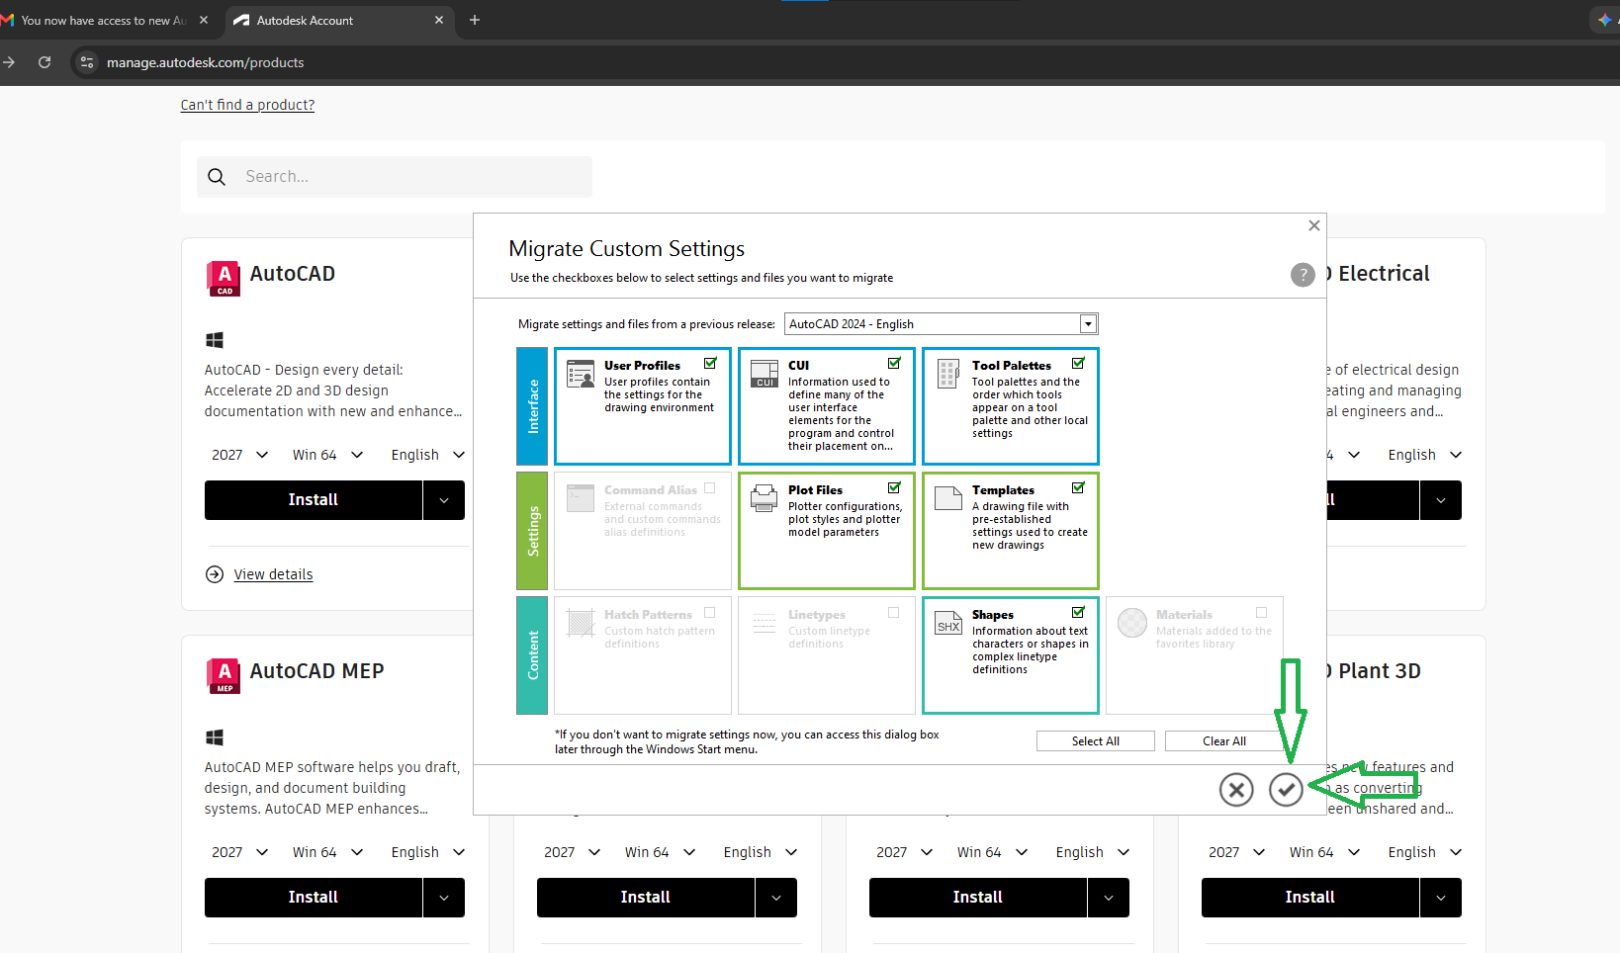Open the previous release dropdown AutoCAD 2024
This screenshot has height=953, width=1620.
tap(942, 324)
